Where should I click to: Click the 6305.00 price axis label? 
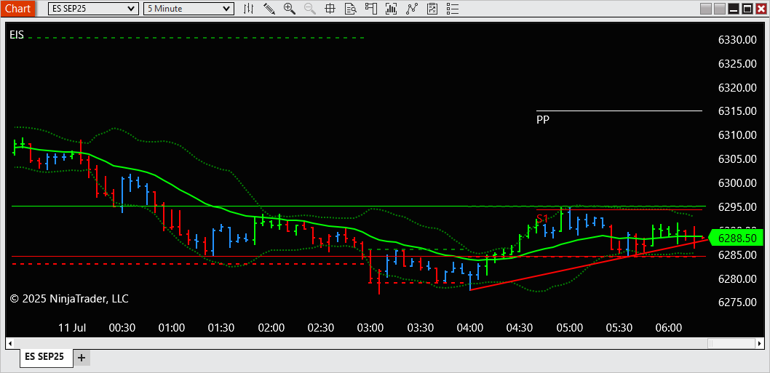click(737, 159)
